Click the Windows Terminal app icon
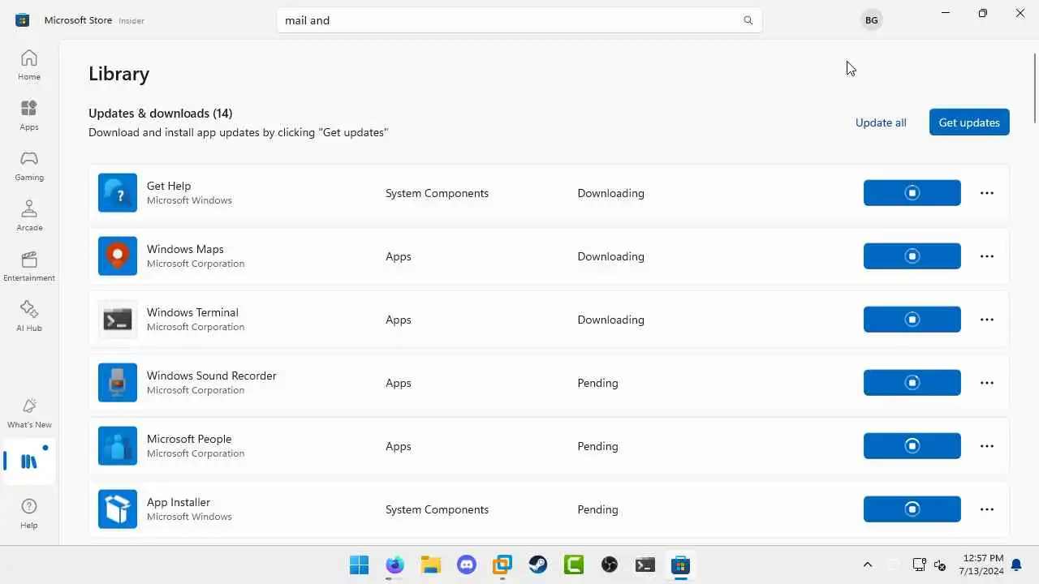Image resolution: width=1039 pixels, height=584 pixels. tap(118, 320)
